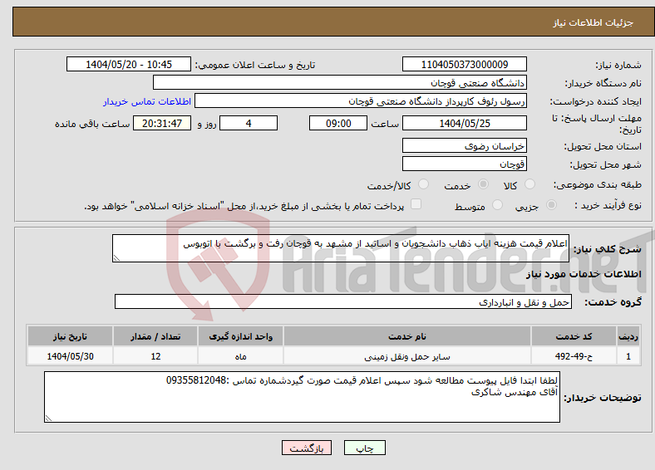
Task: Click the service name cell سایر حمل ونقل زمینی
Action: pyautogui.click(x=407, y=356)
